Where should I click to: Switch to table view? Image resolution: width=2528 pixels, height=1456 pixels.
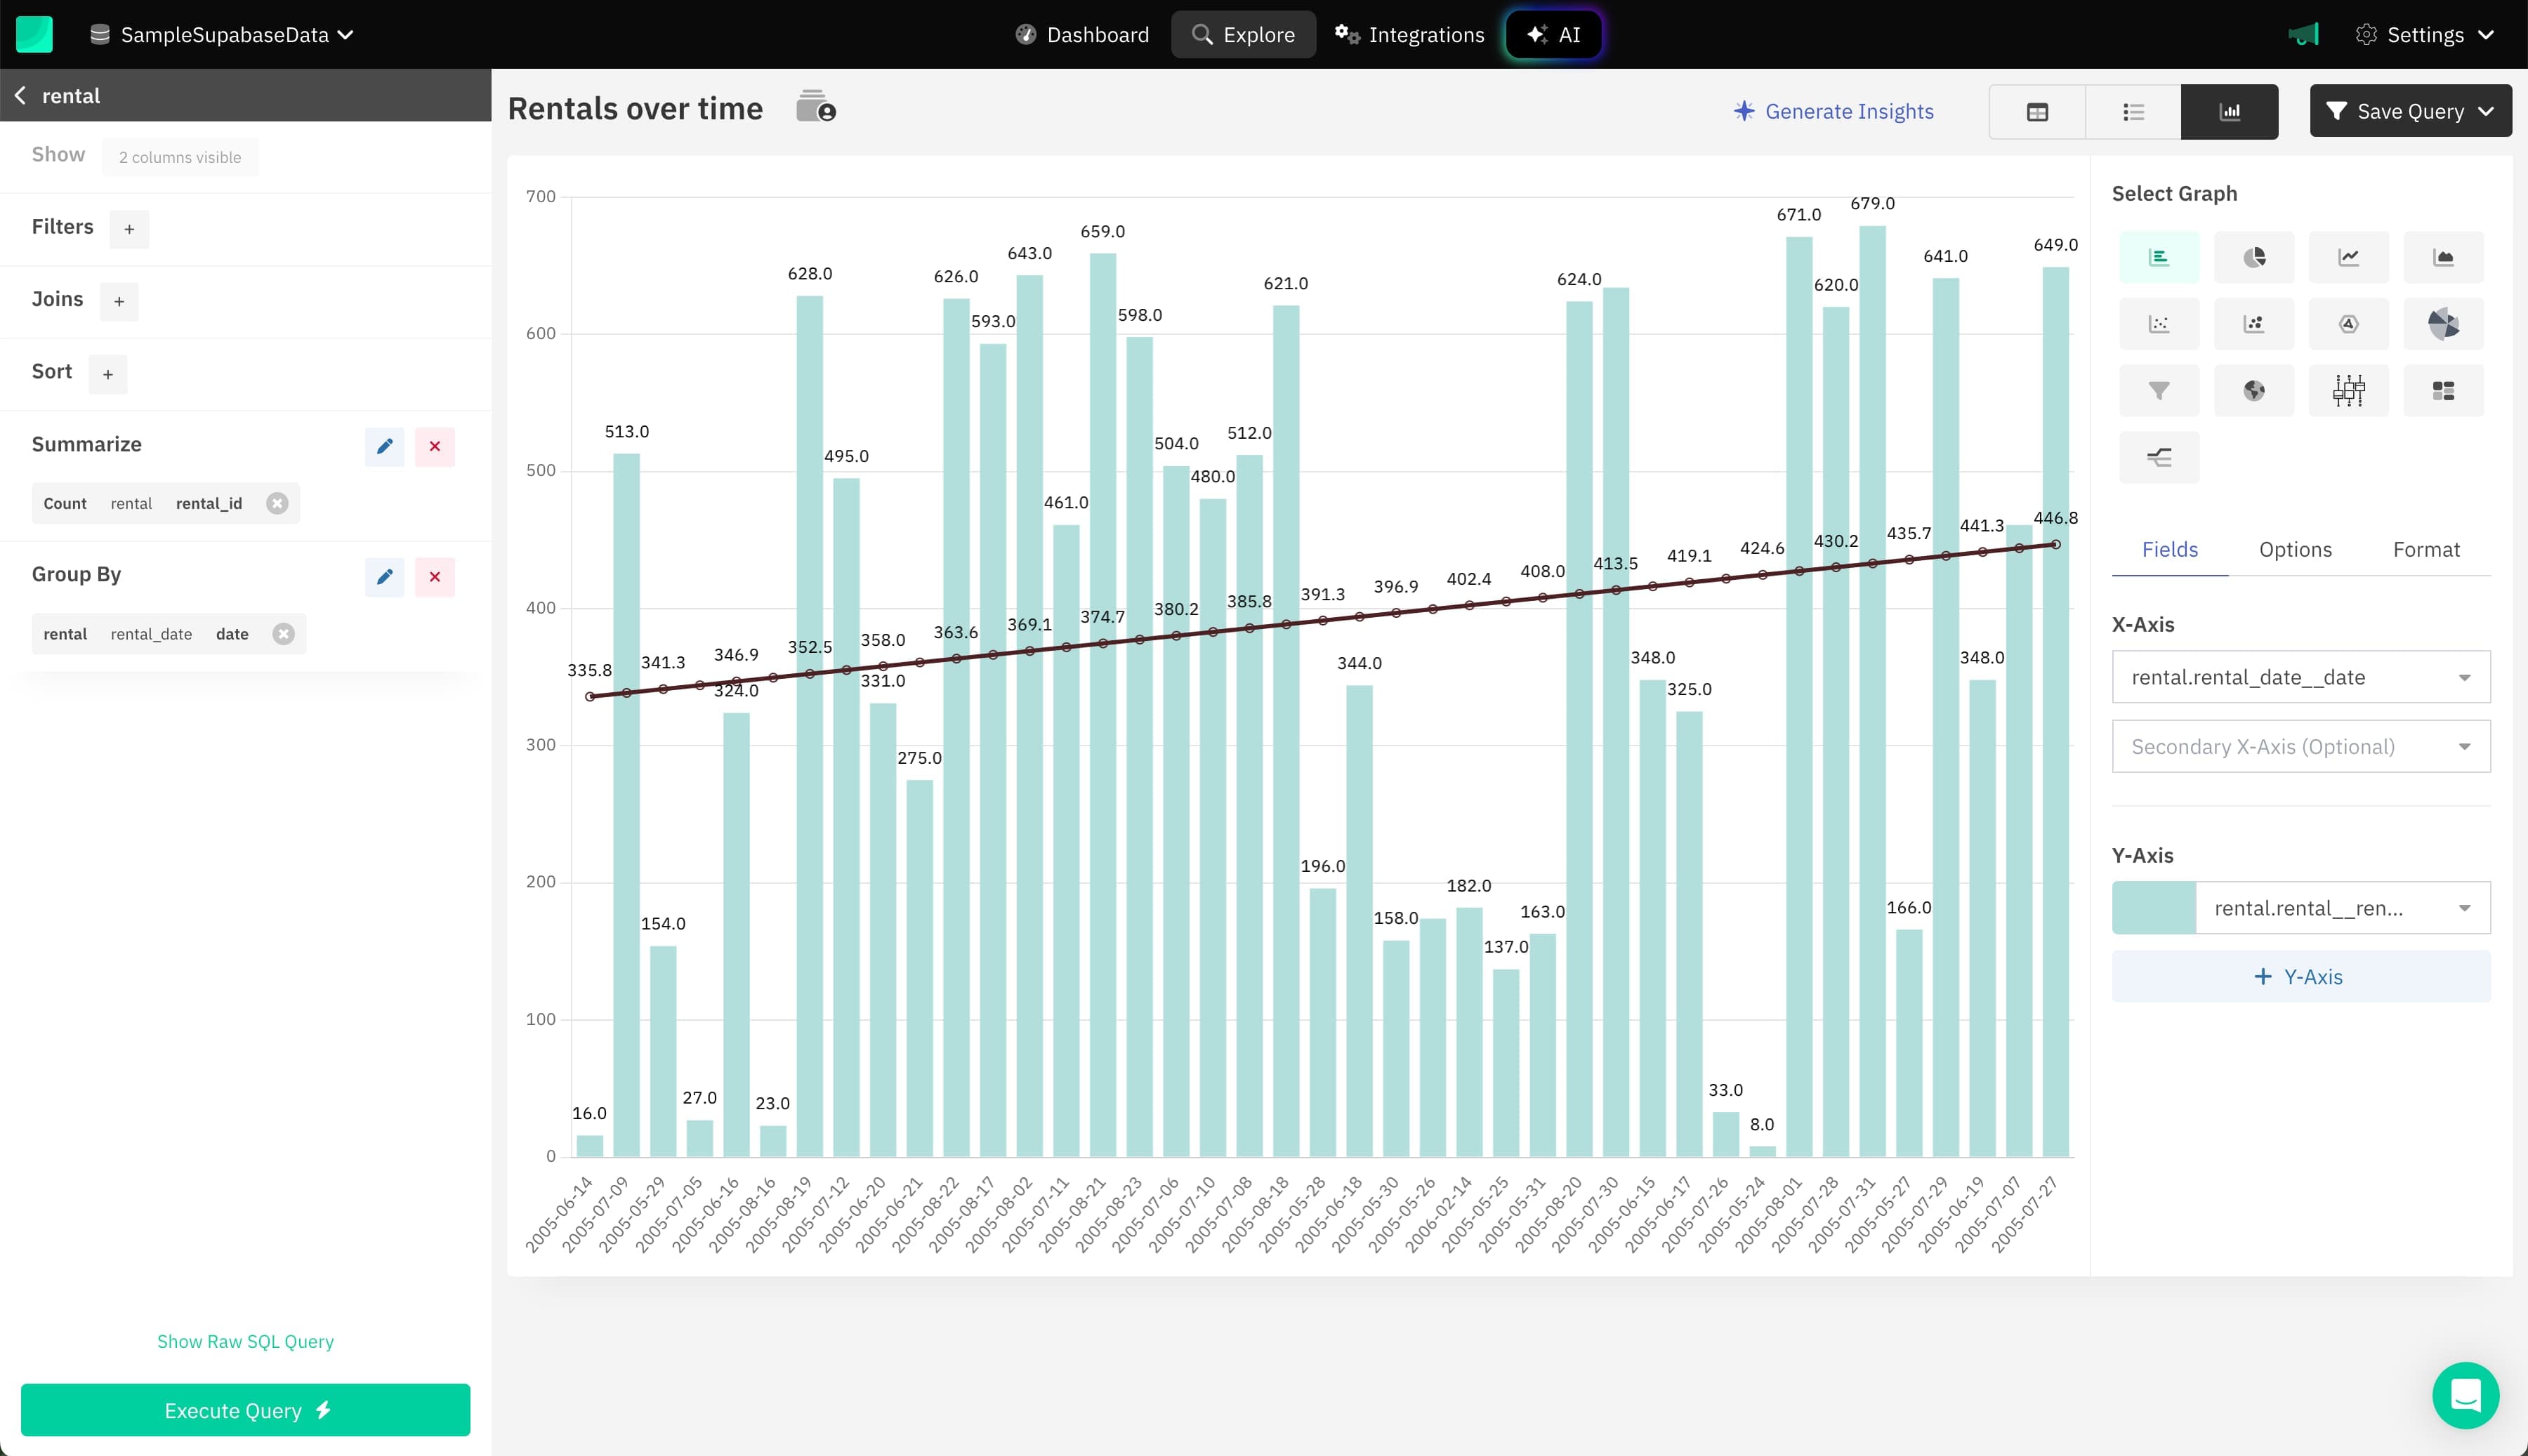[x=2037, y=112]
